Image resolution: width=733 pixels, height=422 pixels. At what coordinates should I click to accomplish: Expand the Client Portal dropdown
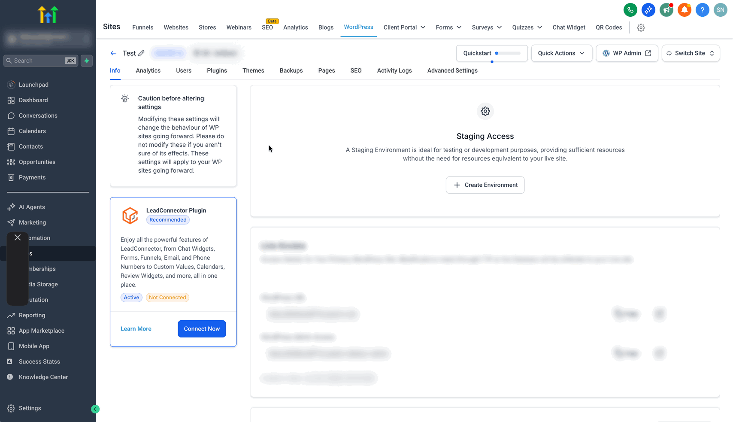click(404, 27)
